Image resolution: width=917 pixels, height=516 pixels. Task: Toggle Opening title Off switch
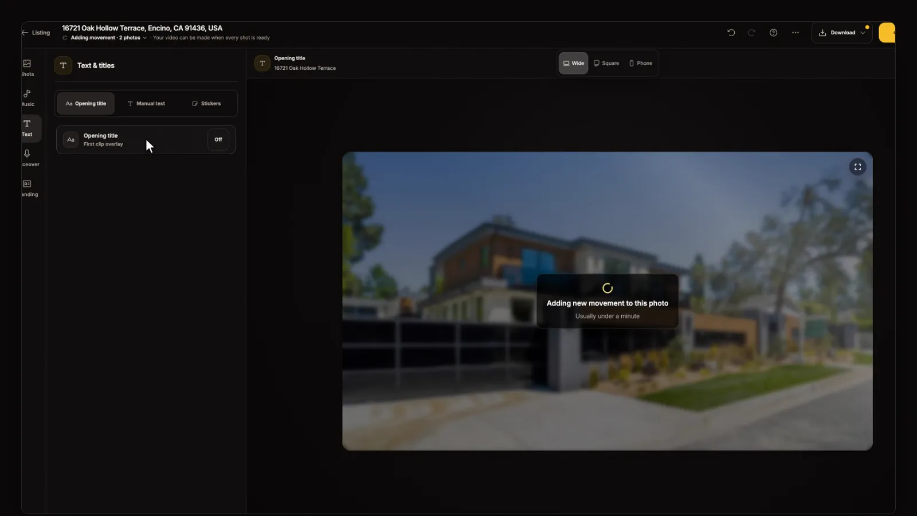tap(218, 139)
